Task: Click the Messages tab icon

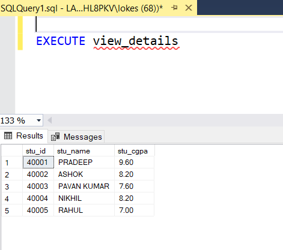Action: 55,137
